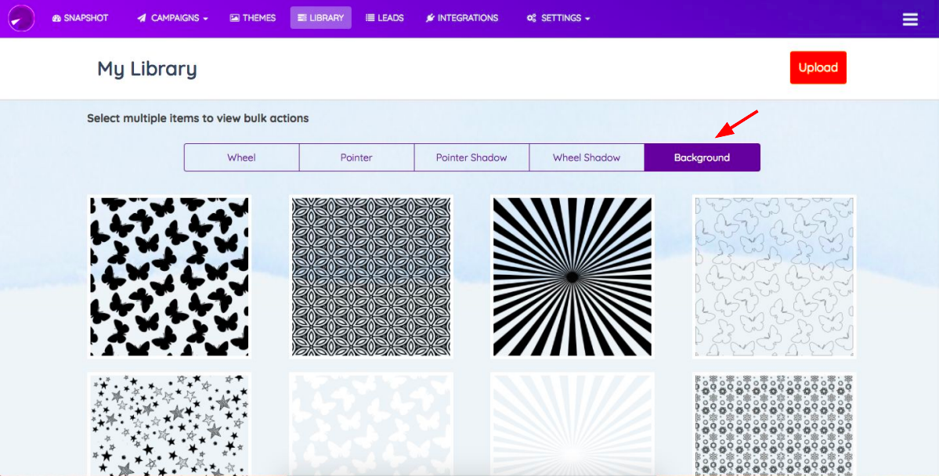Open the hamburger menu icon
The height and width of the screenshot is (476, 939).
coord(910,19)
